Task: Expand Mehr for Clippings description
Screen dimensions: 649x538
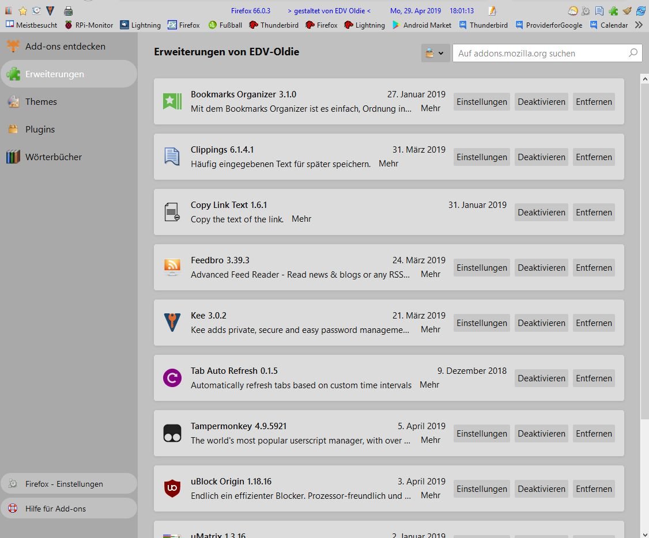Action: pos(388,164)
